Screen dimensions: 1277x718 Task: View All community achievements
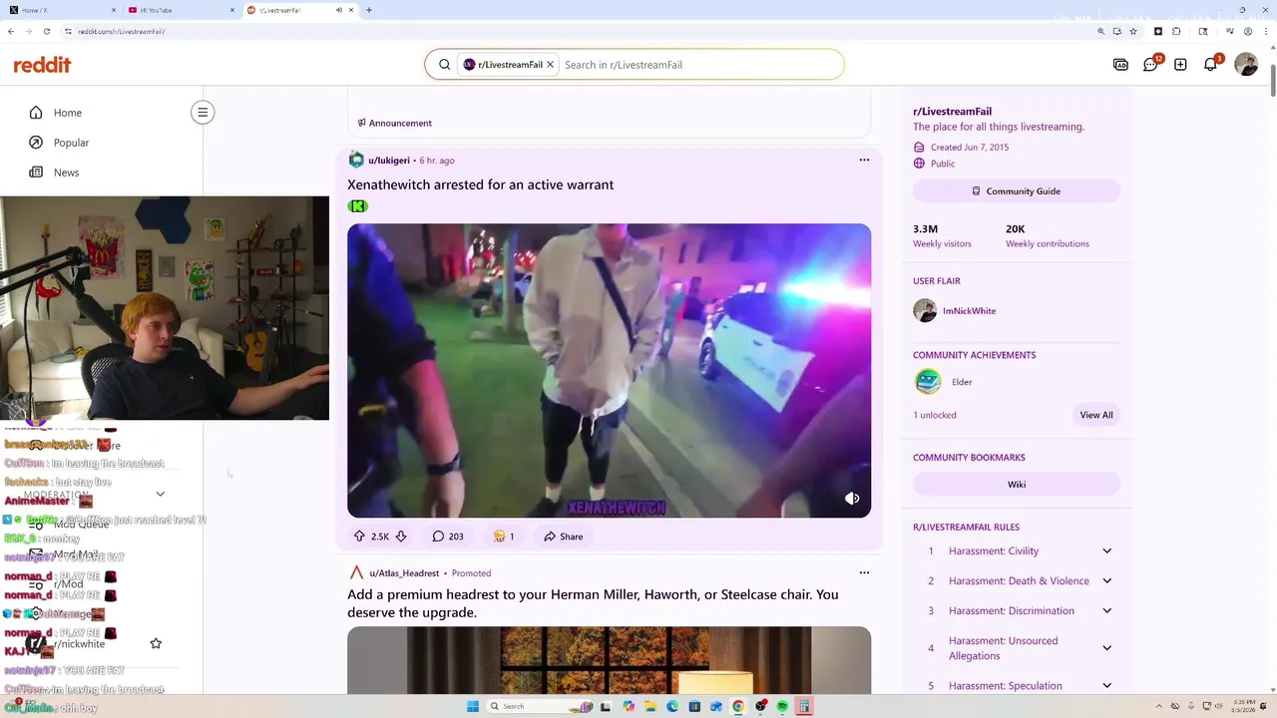click(x=1095, y=415)
